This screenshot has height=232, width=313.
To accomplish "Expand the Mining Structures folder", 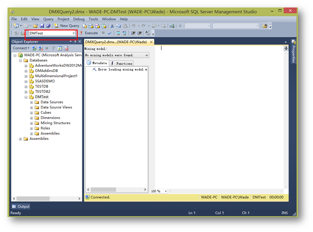I will [31, 123].
